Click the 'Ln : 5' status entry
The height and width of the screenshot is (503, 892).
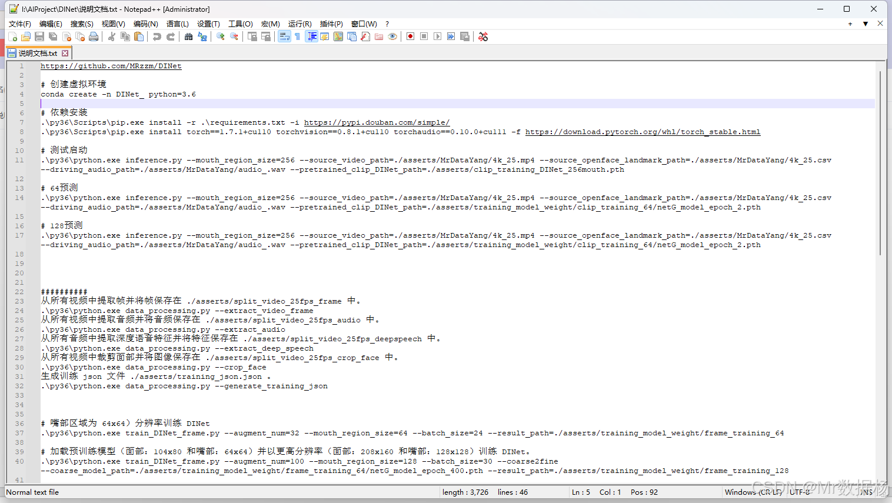(x=581, y=492)
